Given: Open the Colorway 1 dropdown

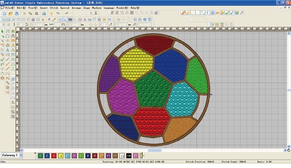Looking at the screenshot, I should point(20,155).
